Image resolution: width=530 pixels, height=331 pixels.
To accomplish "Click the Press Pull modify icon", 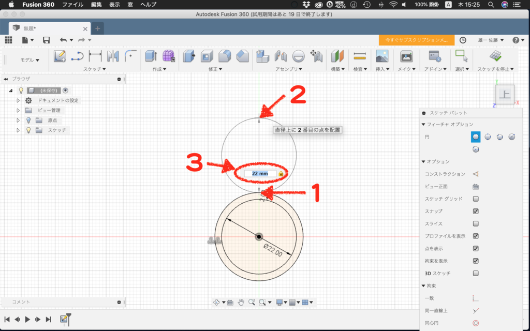I will point(189,56).
